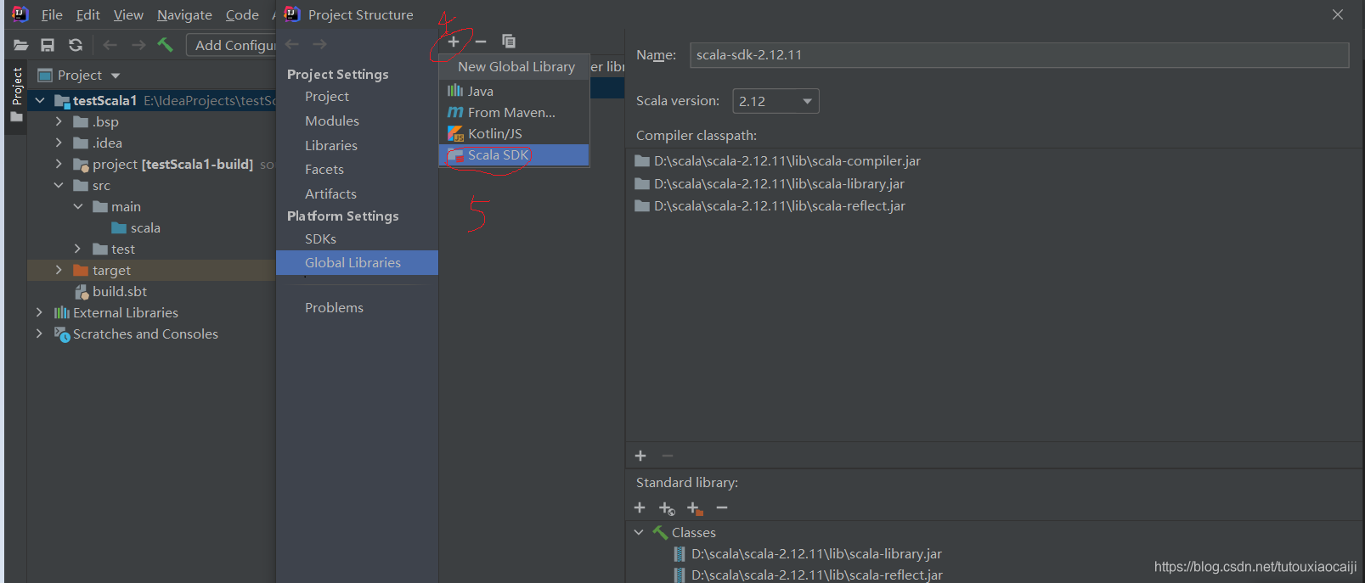
Task: Expand the project testScala1-build folder
Action: pos(59,164)
